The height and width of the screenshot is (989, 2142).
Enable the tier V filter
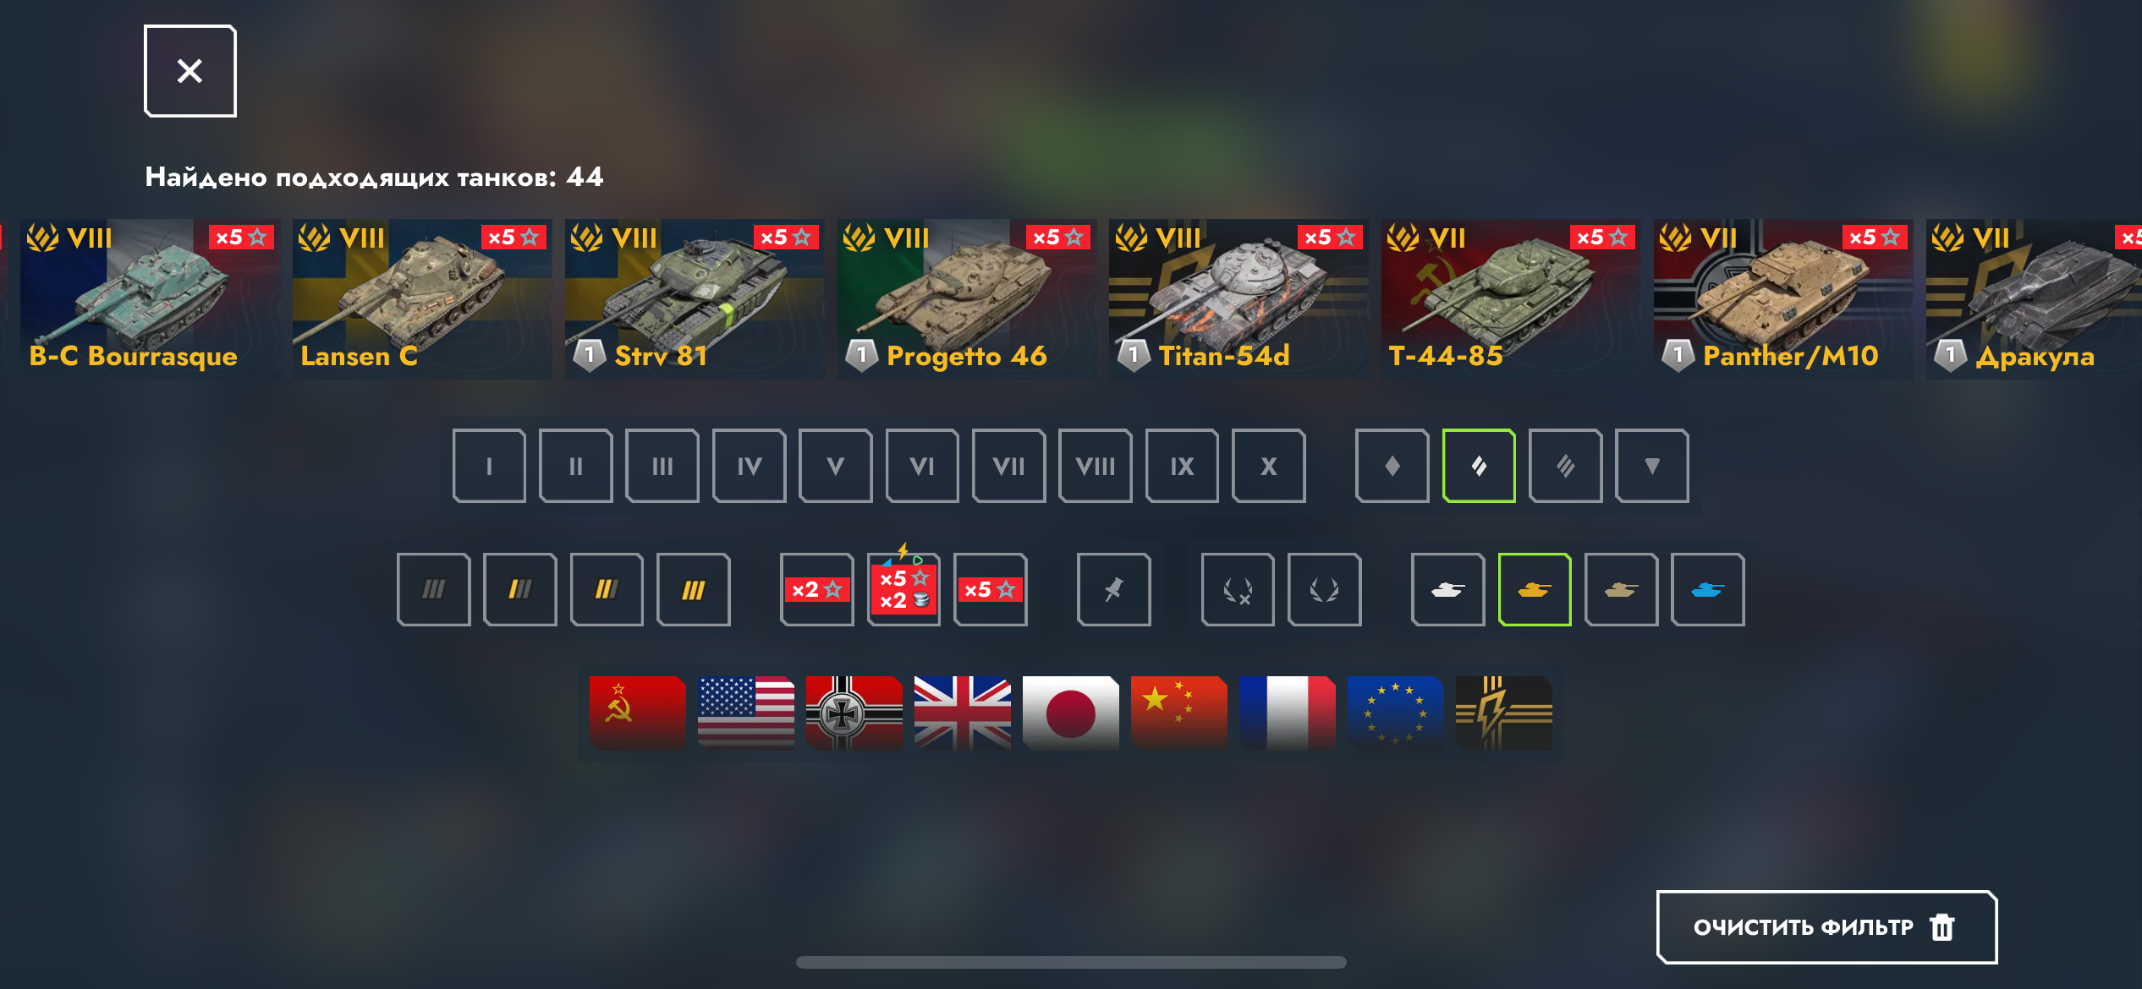point(836,466)
